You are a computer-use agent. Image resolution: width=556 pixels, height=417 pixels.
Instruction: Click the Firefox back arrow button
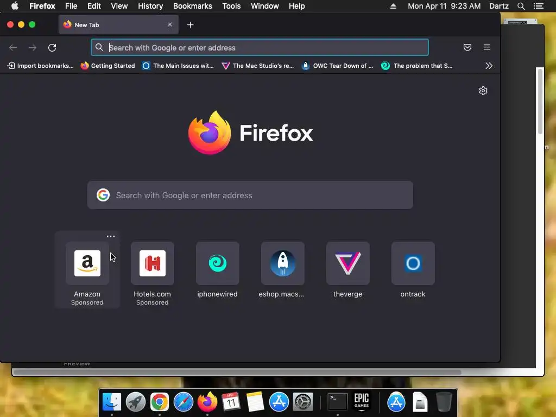tap(13, 48)
